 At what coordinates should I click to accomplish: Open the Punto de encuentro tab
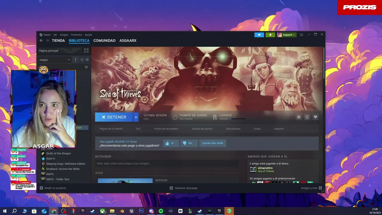(x=166, y=129)
